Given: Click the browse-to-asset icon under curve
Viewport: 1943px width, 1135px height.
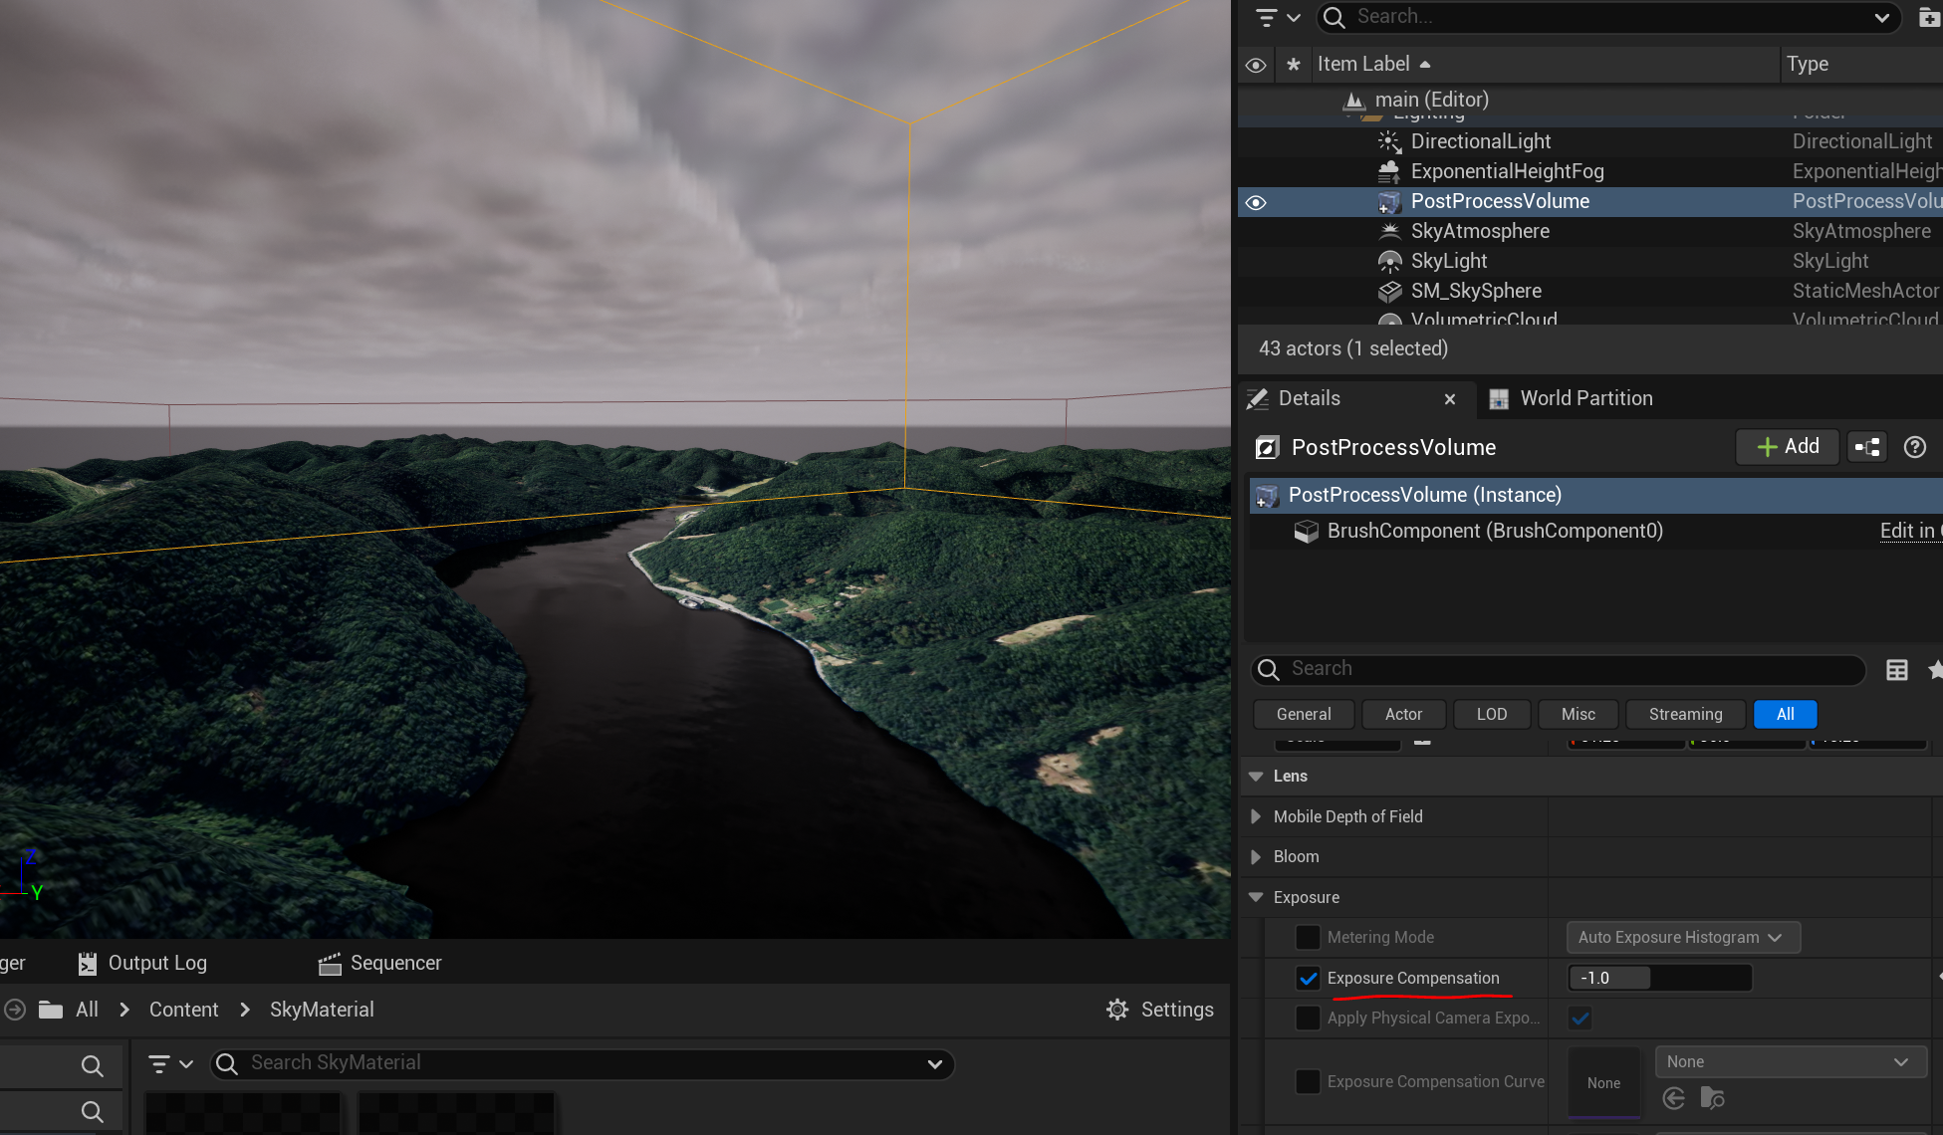Looking at the screenshot, I should (1712, 1098).
